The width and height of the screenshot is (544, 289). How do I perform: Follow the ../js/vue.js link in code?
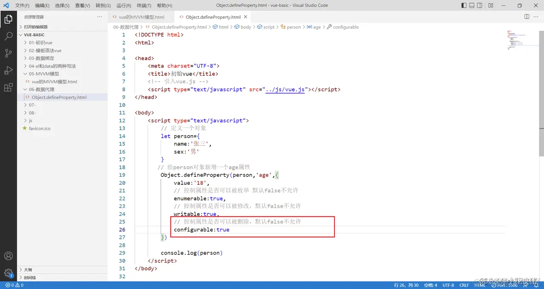pyautogui.click(x=285, y=89)
